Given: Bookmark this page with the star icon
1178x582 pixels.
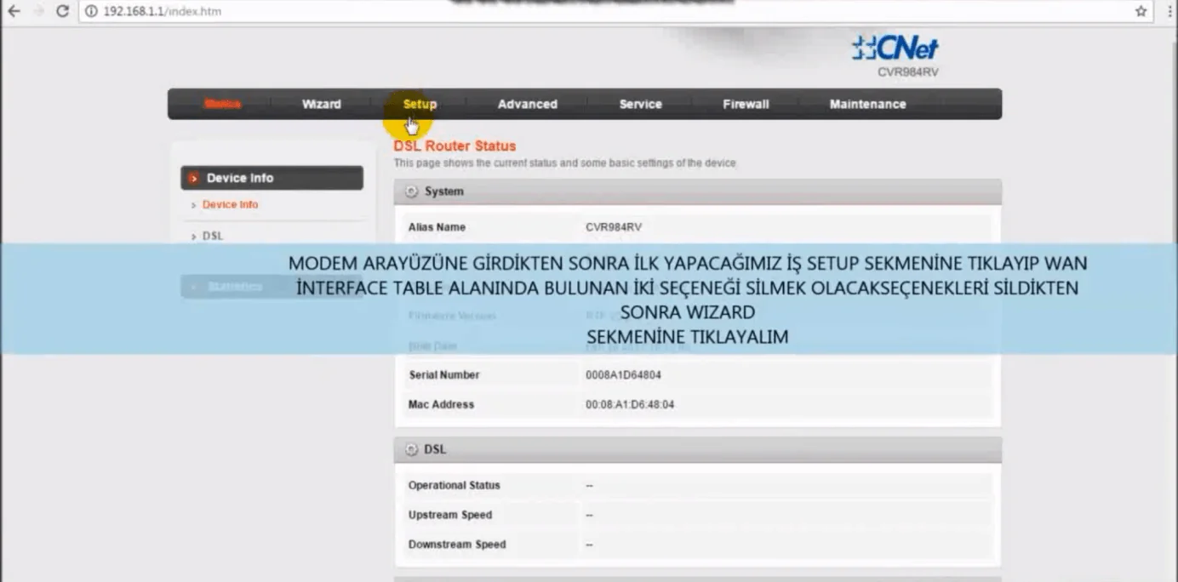Looking at the screenshot, I should tap(1141, 11).
